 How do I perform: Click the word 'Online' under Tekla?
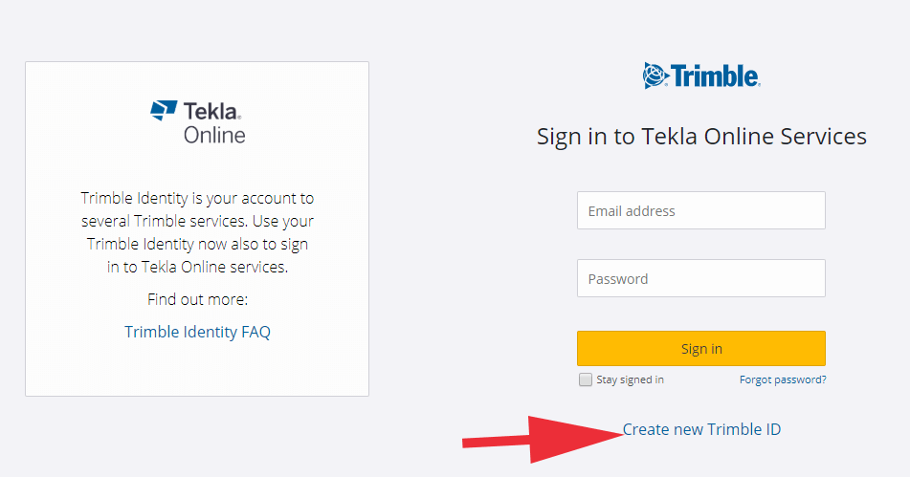pos(214,135)
